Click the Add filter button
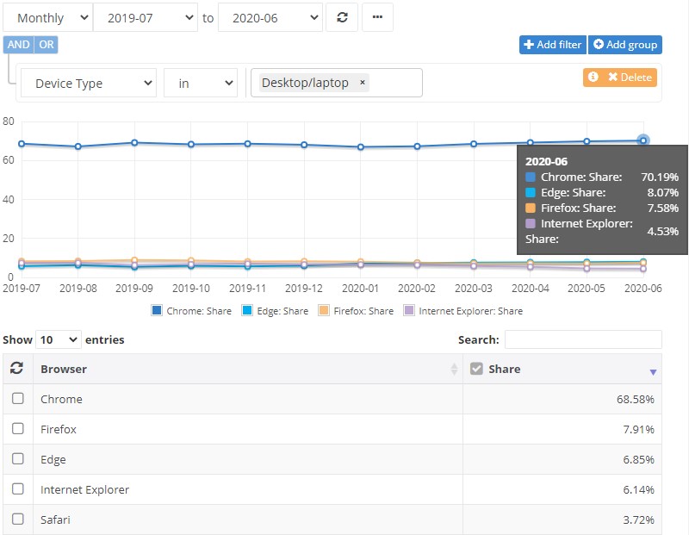 coord(552,45)
